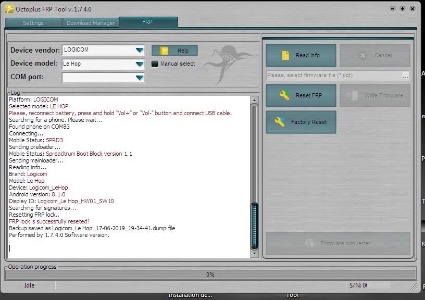
Task: Click the Firmware converter icon
Action: [309, 243]
